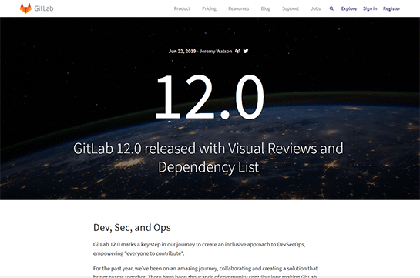The image size is (420, 278).
Task: Open the Resources menu
Action: (x=239, y=8)
